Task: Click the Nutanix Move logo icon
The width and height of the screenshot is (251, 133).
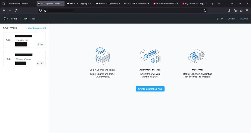Action: 6,19
